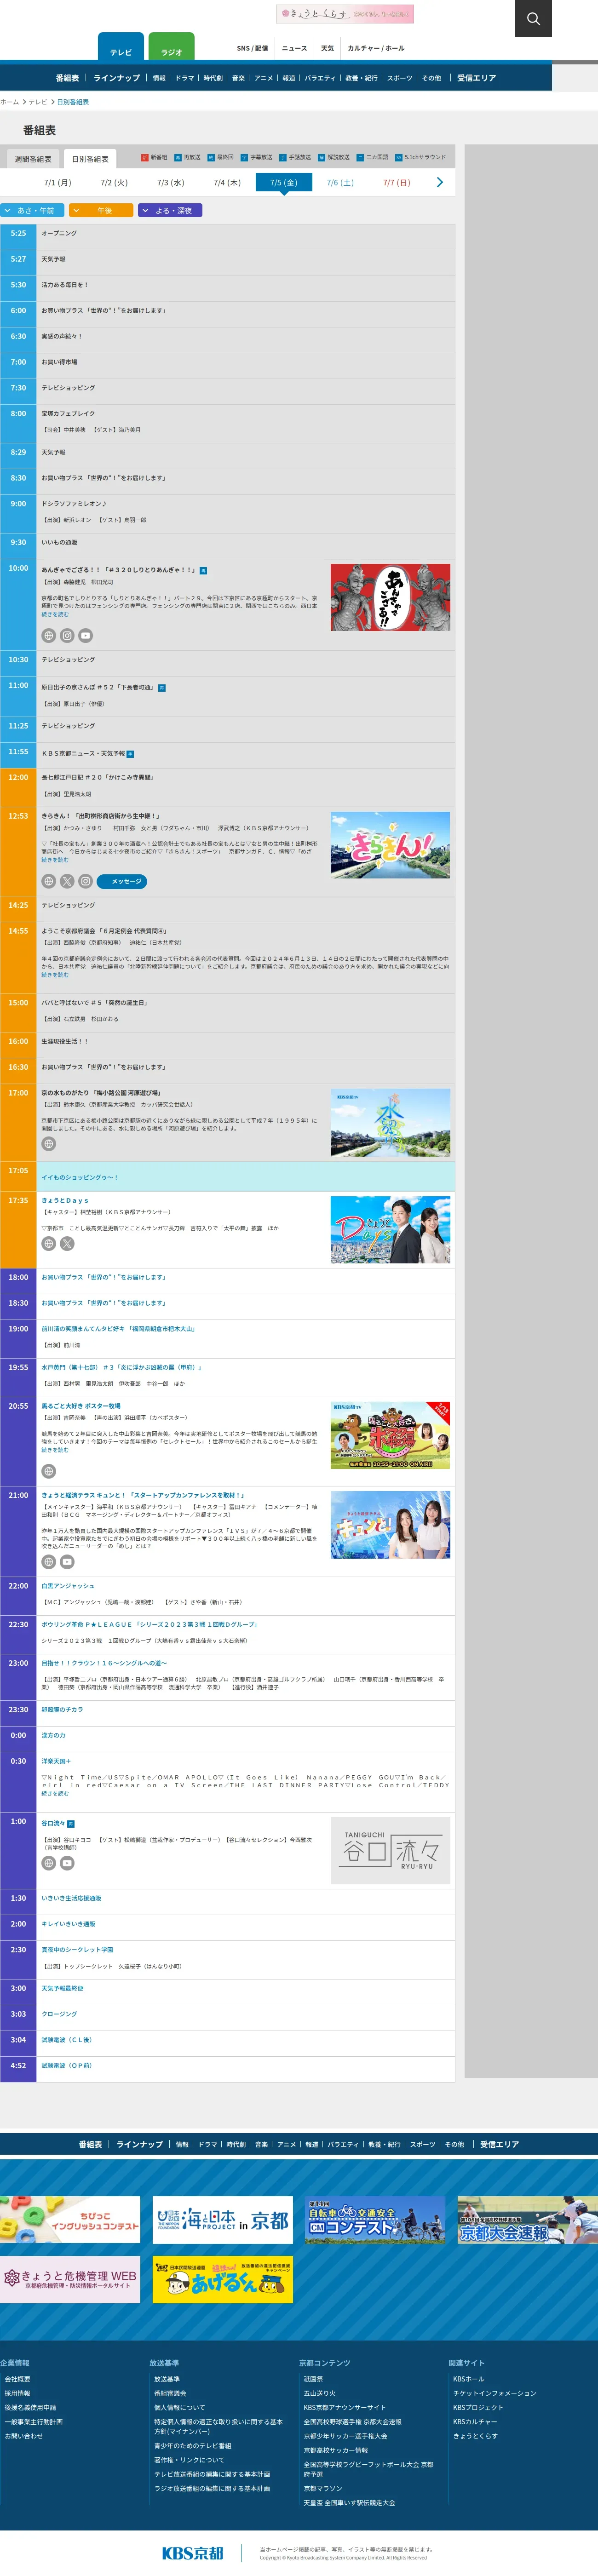Open website icon for 京の水ものがたり program
The image size is (598, 2576).
coord(48,1143)
